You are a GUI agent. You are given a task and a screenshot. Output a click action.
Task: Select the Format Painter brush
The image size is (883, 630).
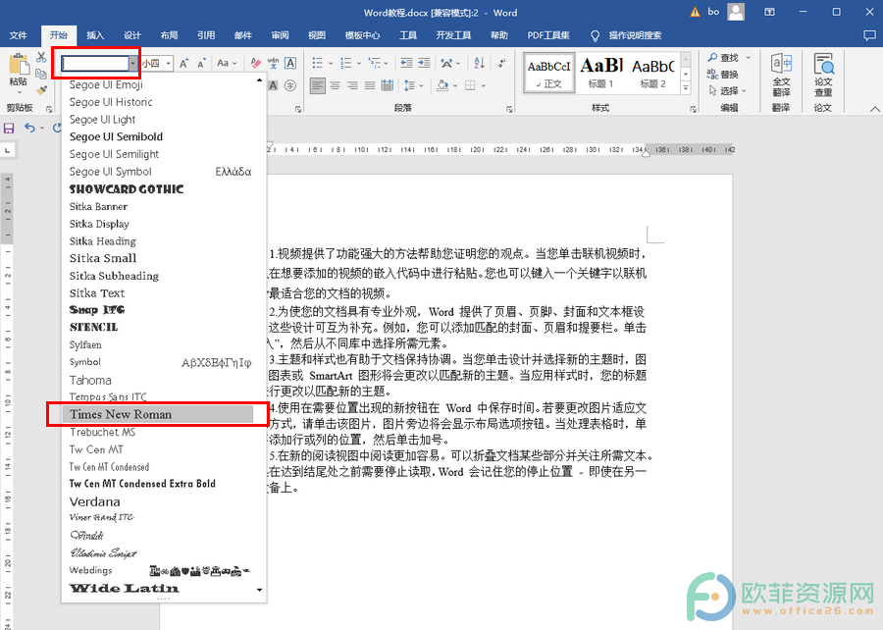tap(41, 90)
